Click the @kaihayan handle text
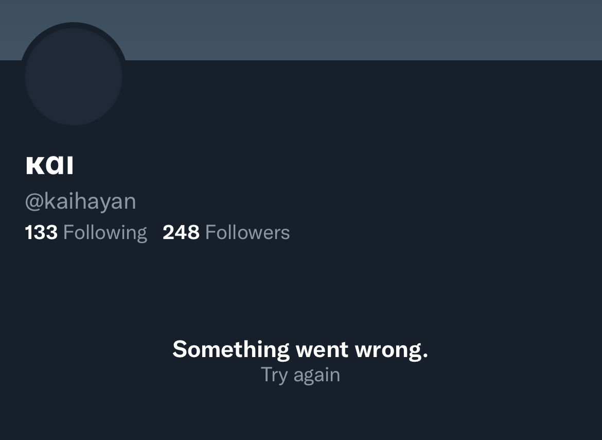This screenshot has height=440, width=602. tap(81, 201)
